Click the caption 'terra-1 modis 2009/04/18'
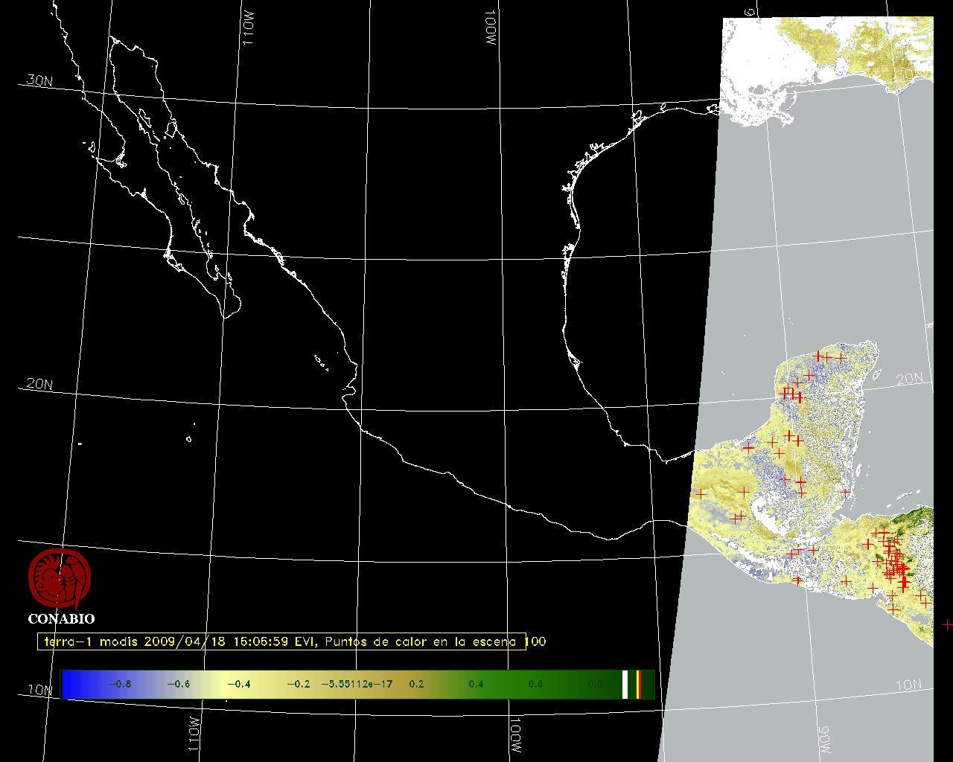 point(136,641)
